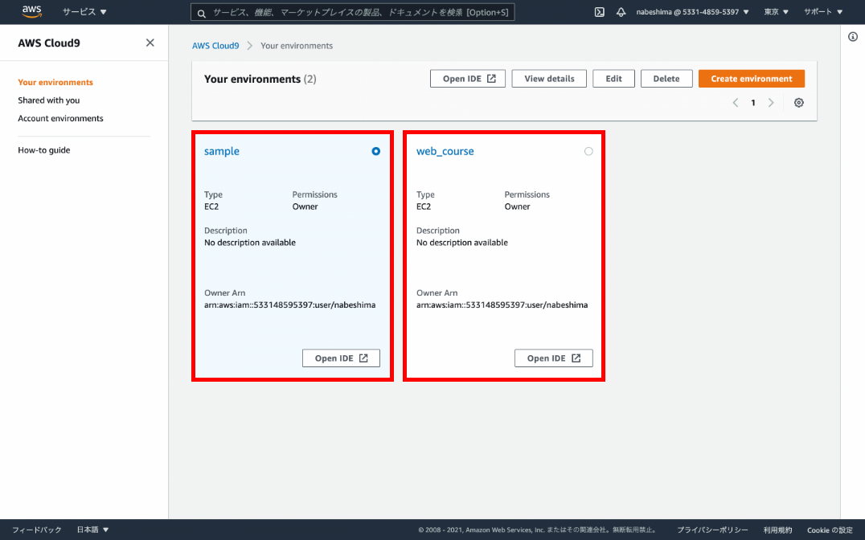Viewport: 865px width, 540px height.
Task: Click the AWS Cloud9 breadcrumb link
Action: pos(215,46)
